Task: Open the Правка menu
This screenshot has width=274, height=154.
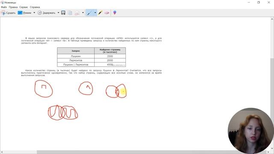Action: (x=13, y=7)
